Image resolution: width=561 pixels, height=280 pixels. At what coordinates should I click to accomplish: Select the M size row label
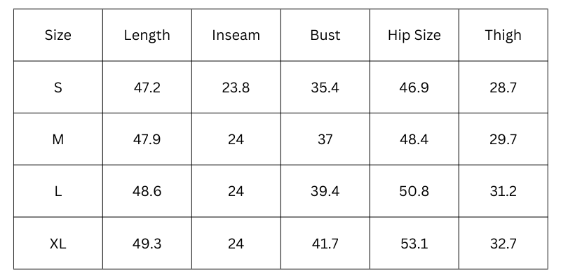point(58,139)
